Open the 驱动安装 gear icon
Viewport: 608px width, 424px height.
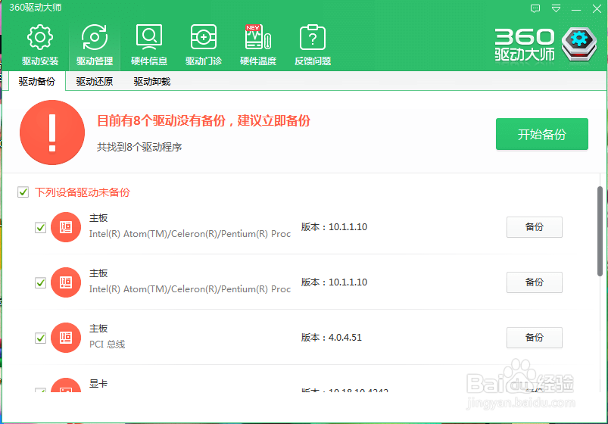click(40, 37)
